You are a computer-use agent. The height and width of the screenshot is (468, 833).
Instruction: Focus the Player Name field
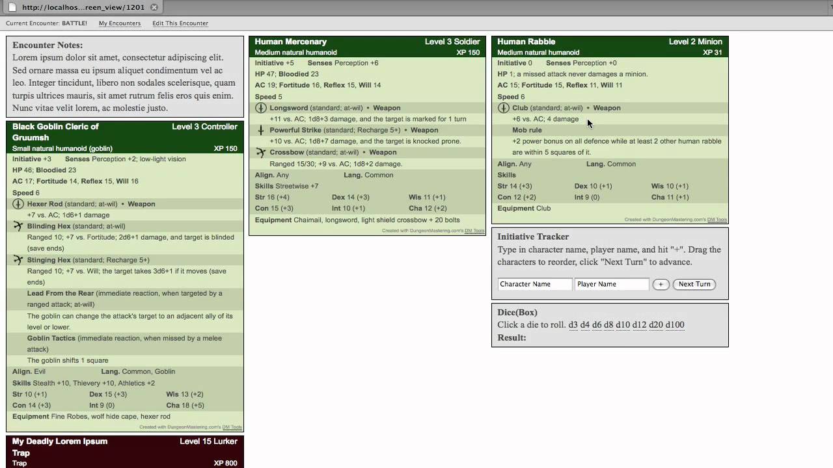click(x=612, y=284)
